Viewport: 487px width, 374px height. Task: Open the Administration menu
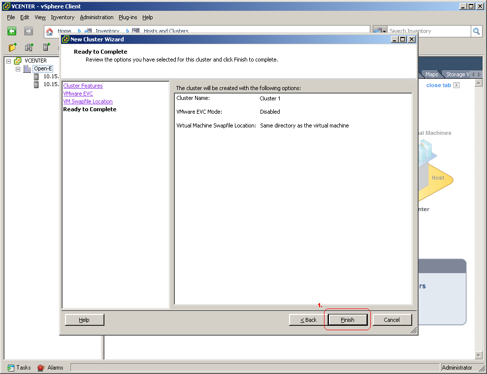(x=97, y=17)
